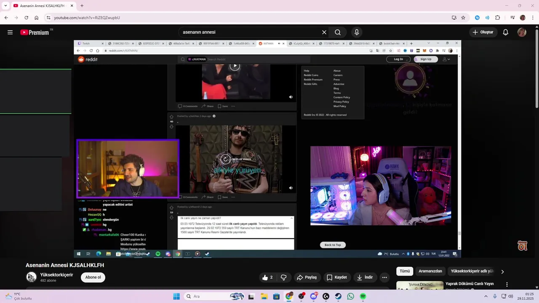
Task: Open a new Chrome tab
Action: pos(82,5)
